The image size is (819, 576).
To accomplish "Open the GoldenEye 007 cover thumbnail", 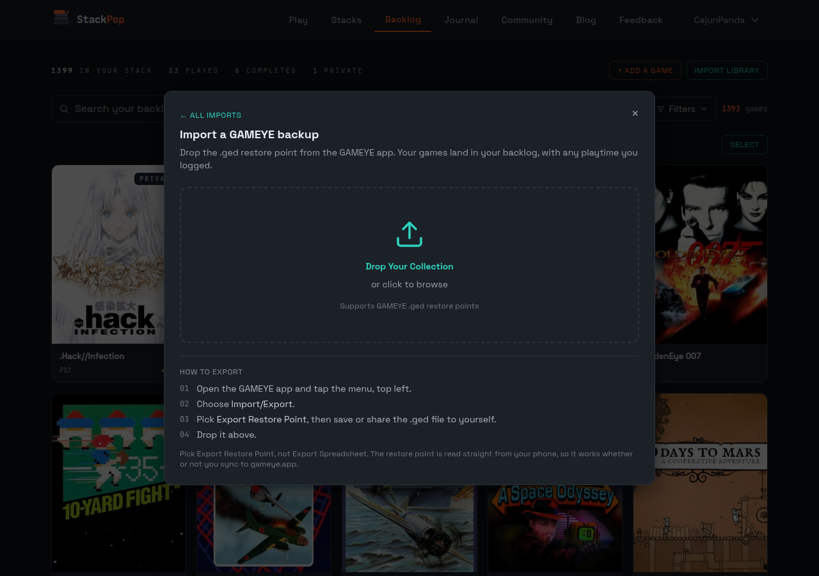I will [x=711, y=254].
